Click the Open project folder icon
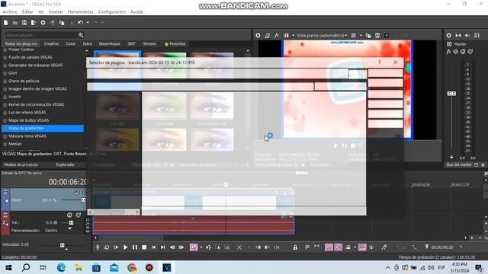The width and height of the screenshot is (488, 274). pos(15,23)
